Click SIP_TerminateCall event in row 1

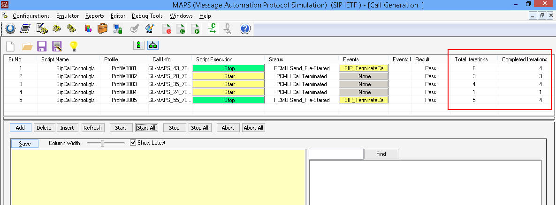(365, 68)
